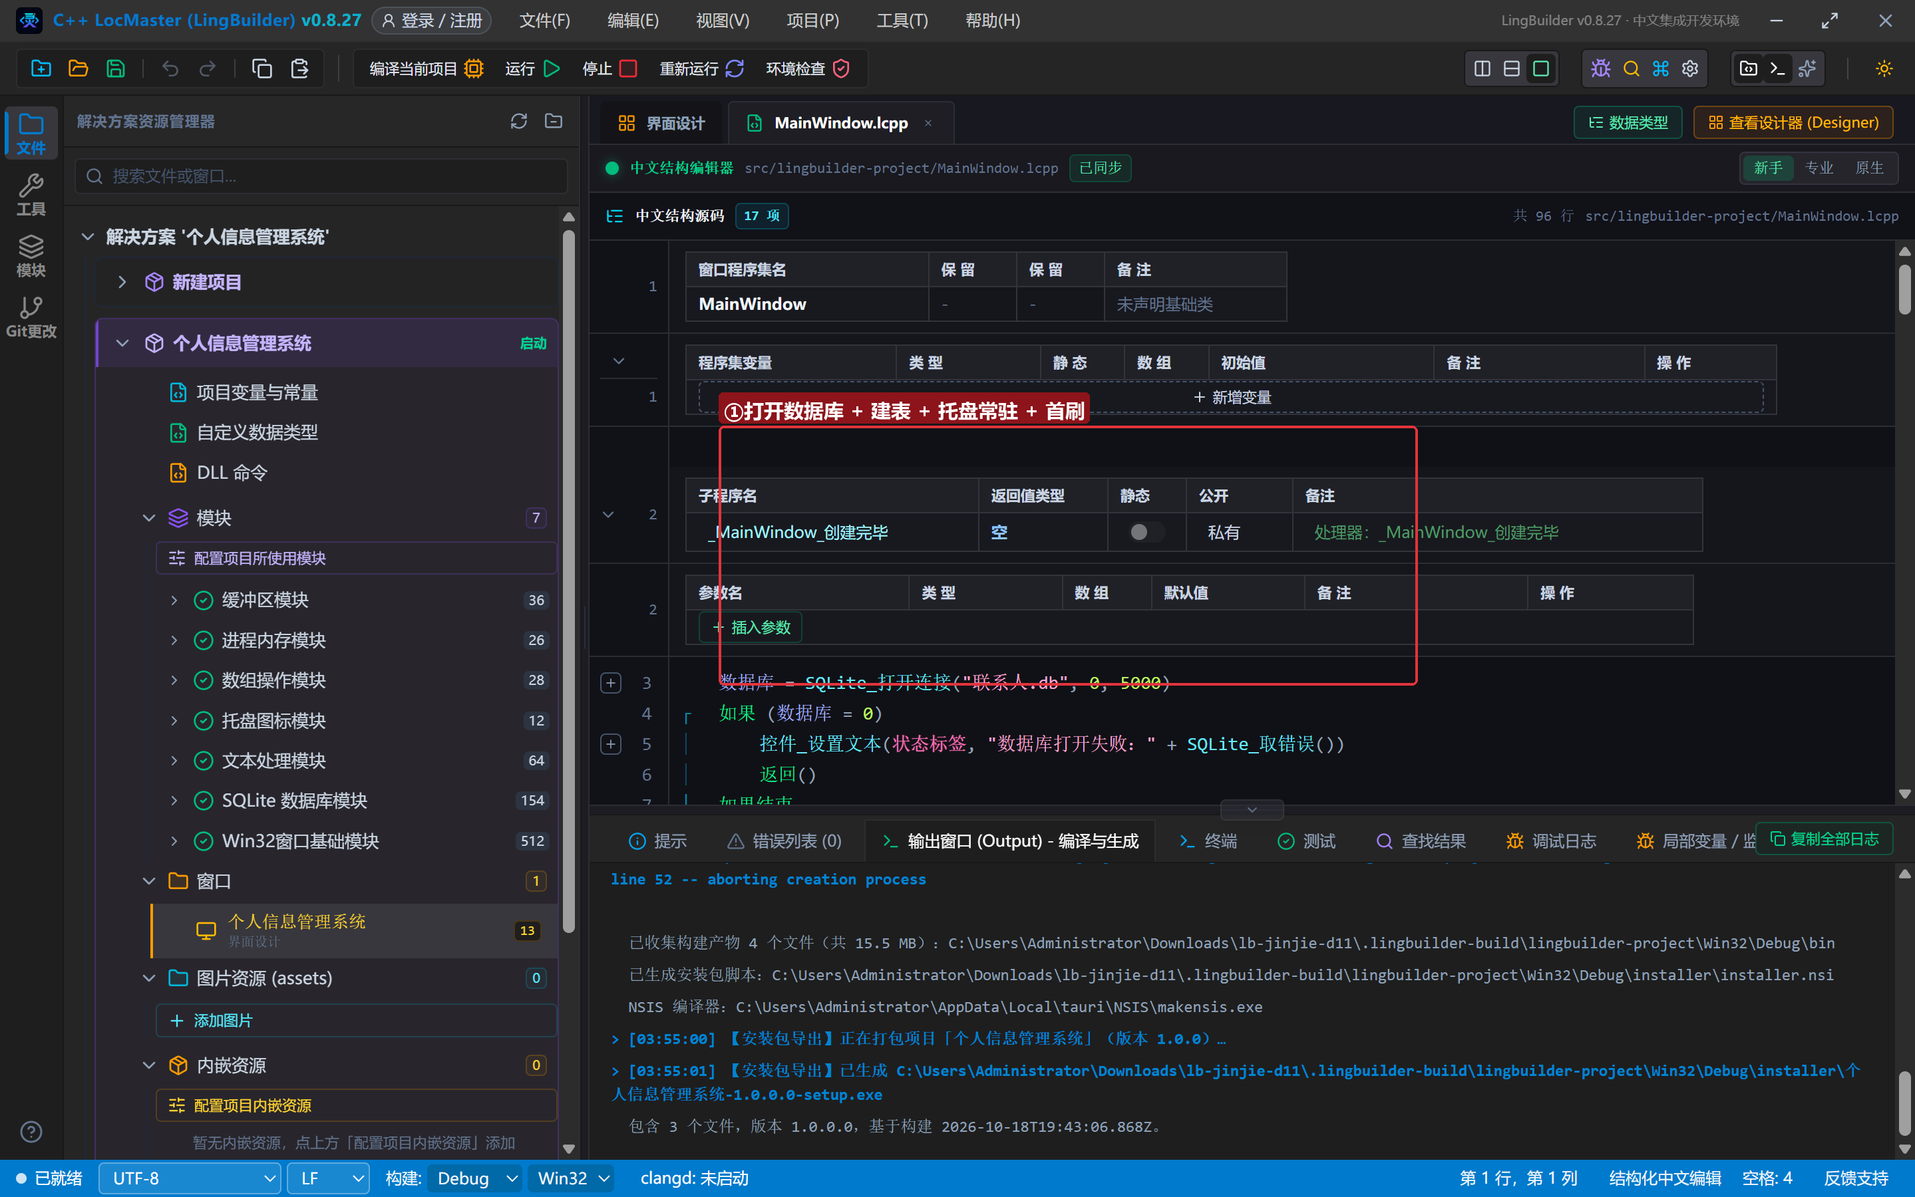
Task: Open the UTF-8 encoding dropdown
Action: [x=190, y=1178]
